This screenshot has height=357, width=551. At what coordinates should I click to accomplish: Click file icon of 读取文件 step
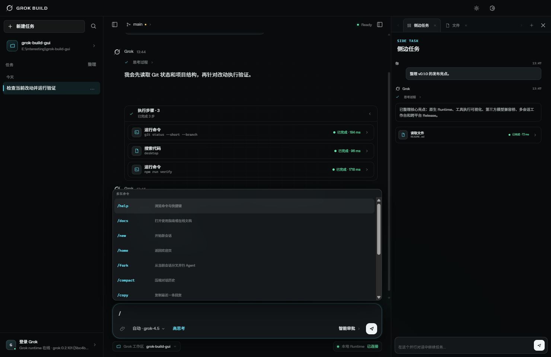coord(403,135)
